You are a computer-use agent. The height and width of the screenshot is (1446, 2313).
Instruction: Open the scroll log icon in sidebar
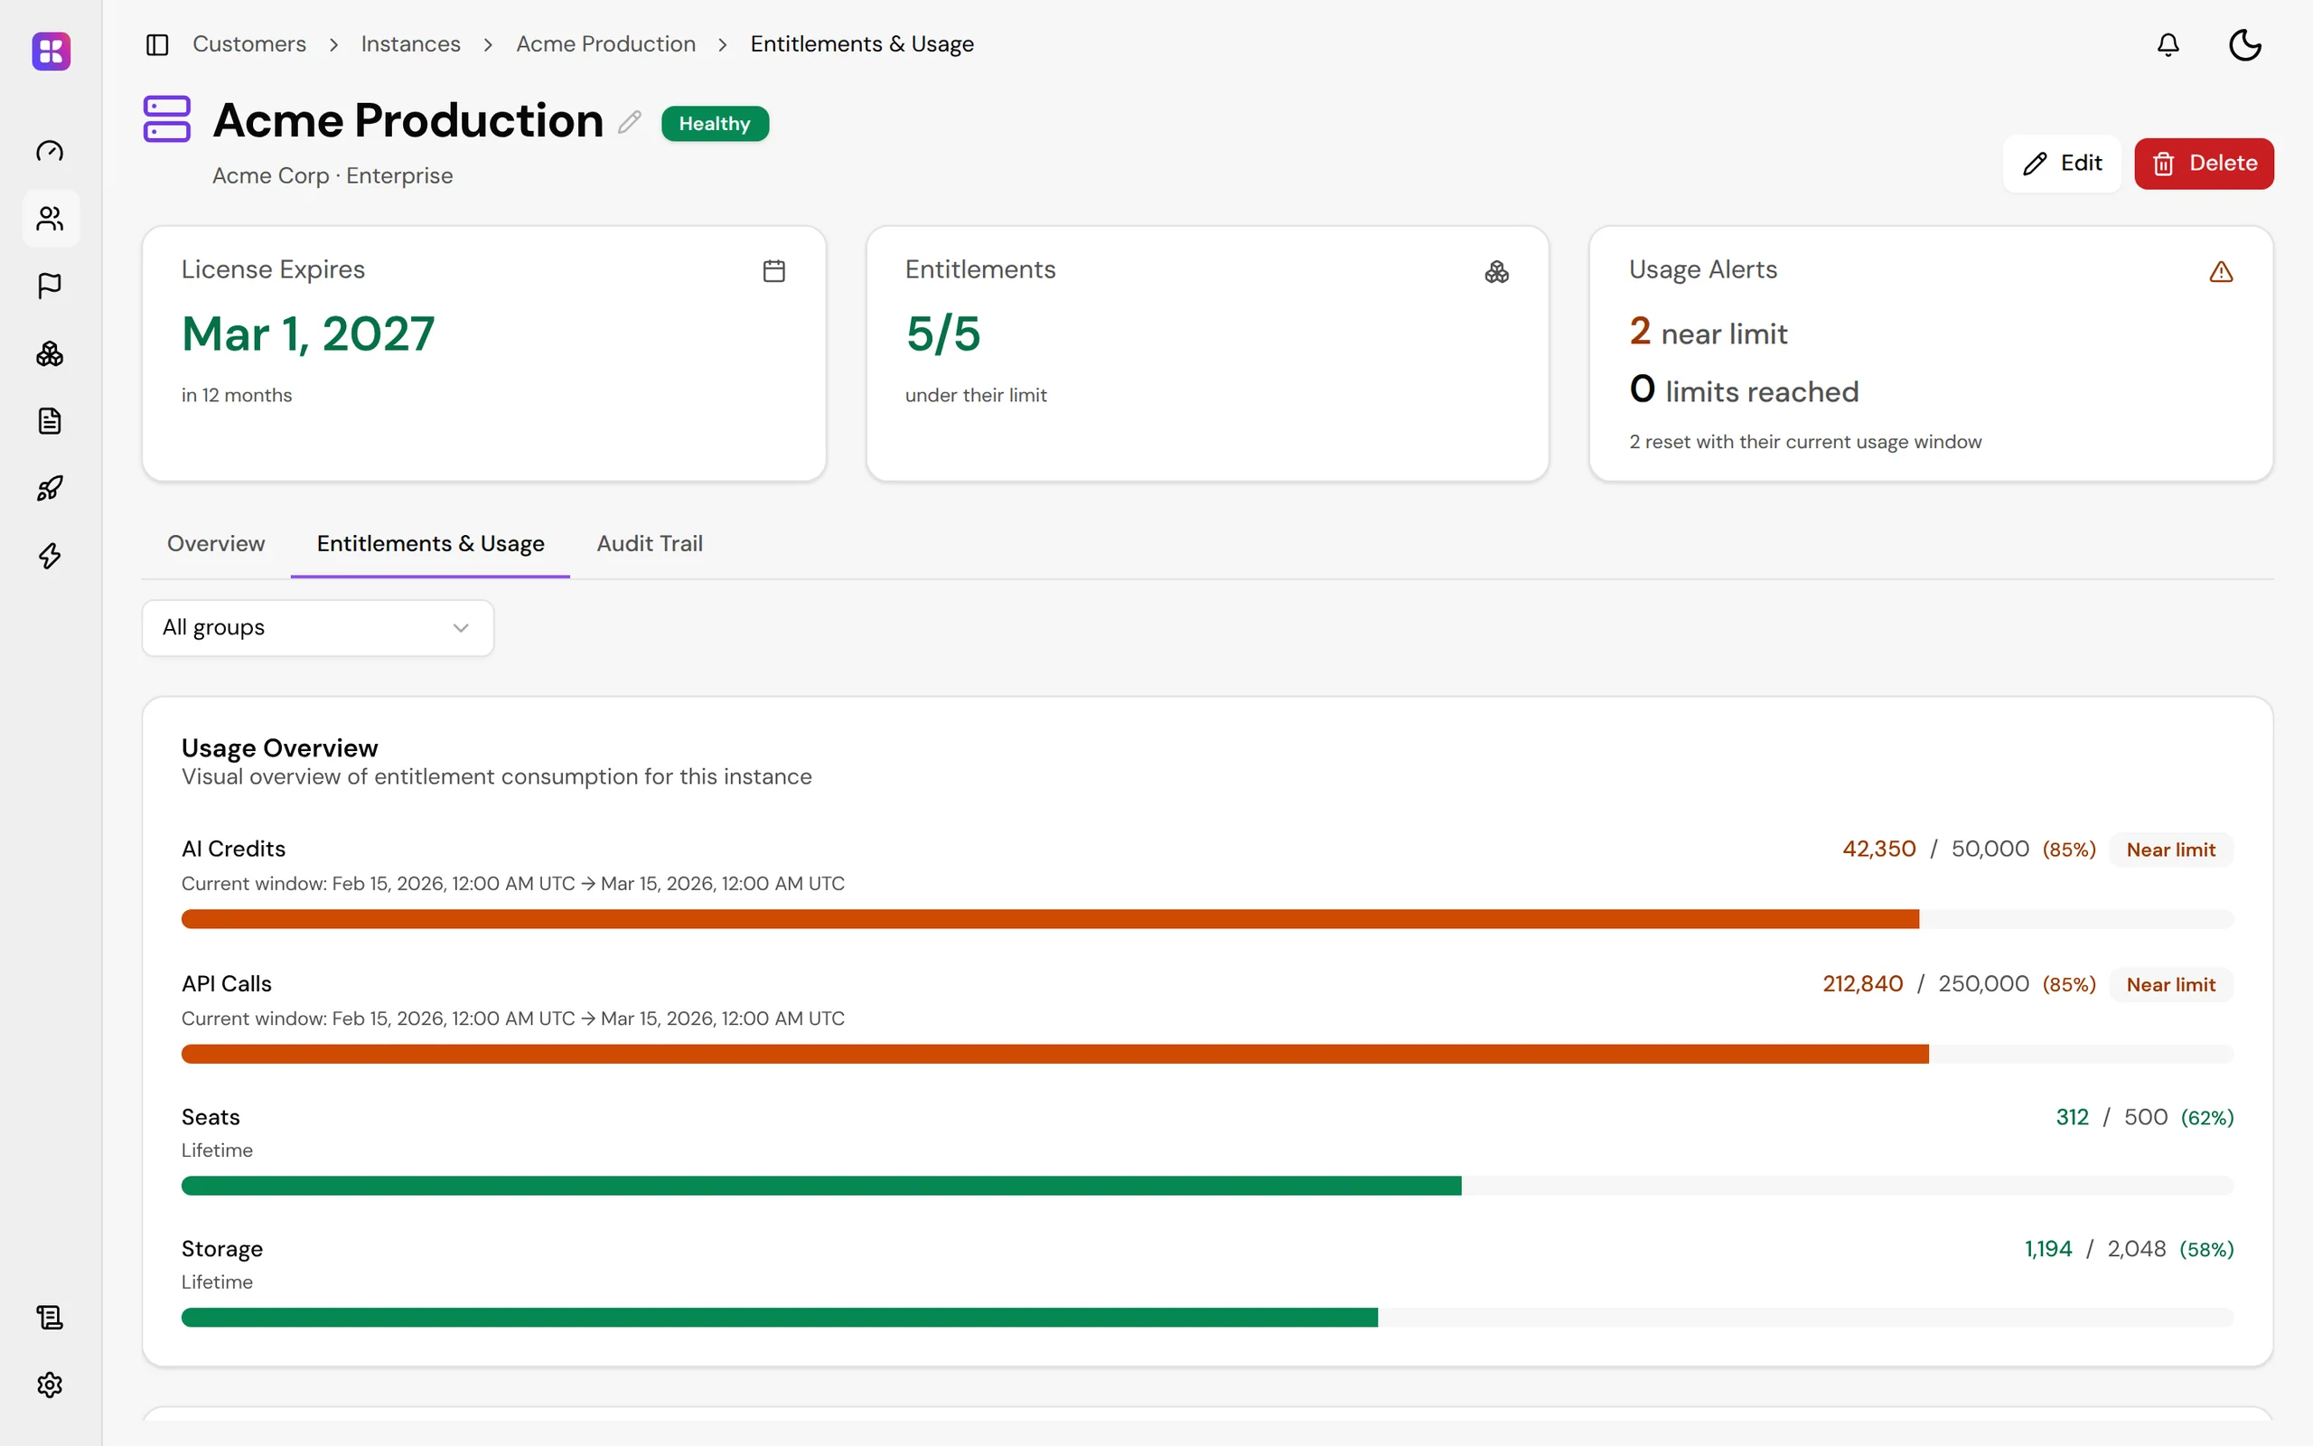(x=50, y=1317)
